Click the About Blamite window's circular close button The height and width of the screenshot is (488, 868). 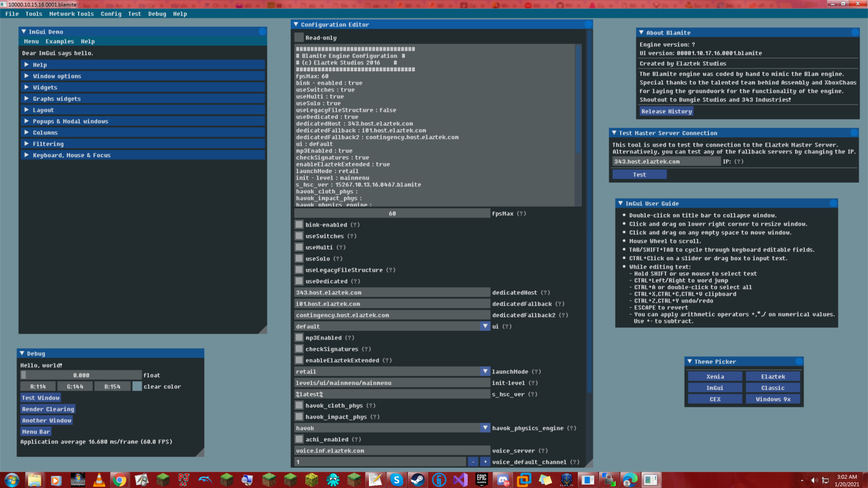tap(855, 33)
